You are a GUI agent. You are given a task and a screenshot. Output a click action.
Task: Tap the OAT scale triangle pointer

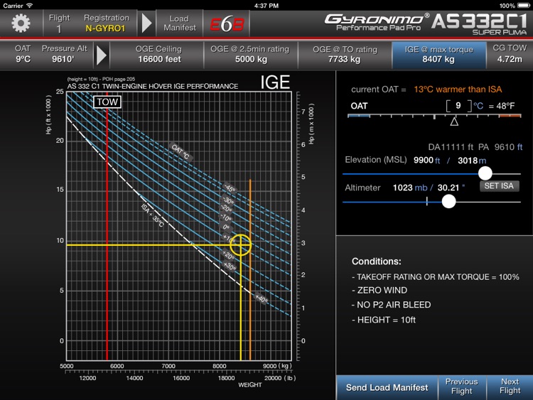click(454, 121)
